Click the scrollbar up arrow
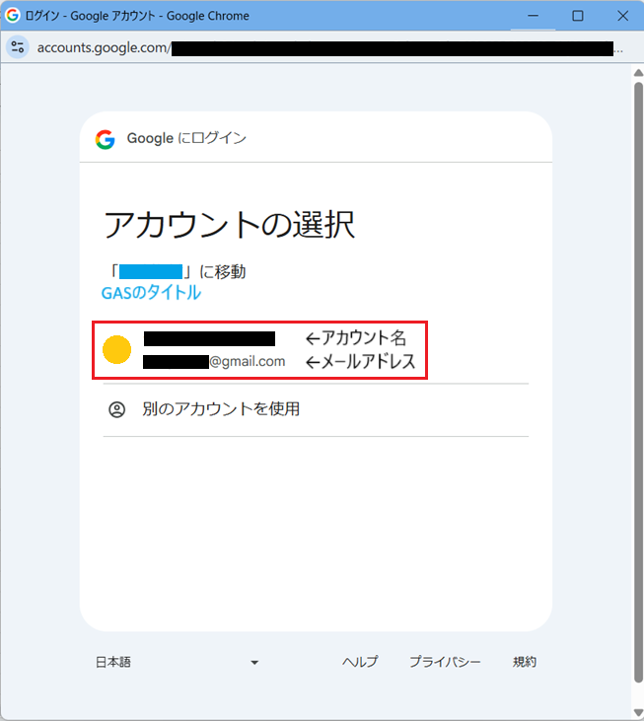The width and height of the screenshot is (644, 721). coord(638,73)
